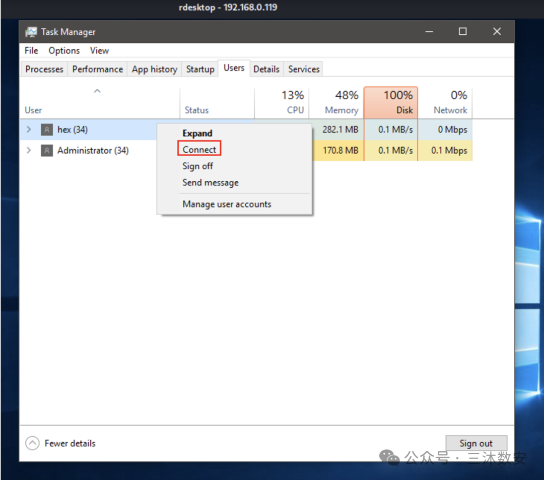Switch to the Processes tab

pyautogui.click(x=44, y=69)
